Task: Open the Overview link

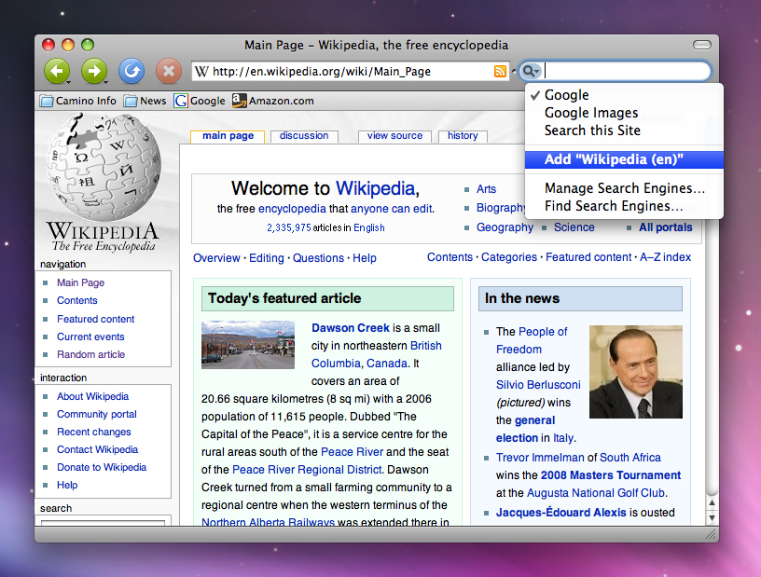Action: [216, 258]
